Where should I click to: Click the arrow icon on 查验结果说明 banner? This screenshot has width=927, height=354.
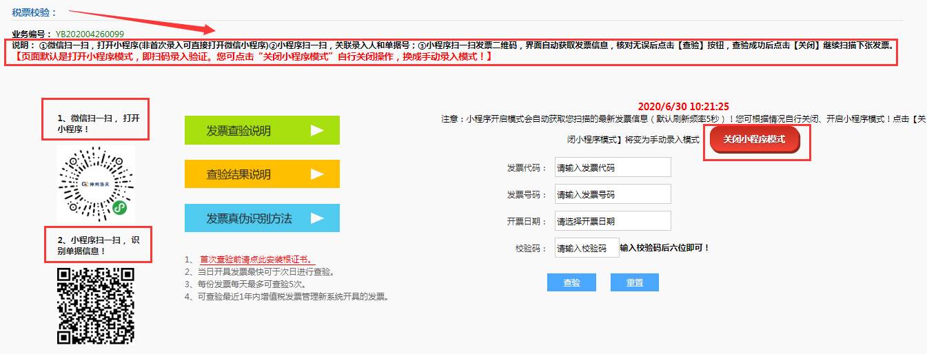[316, 174]
